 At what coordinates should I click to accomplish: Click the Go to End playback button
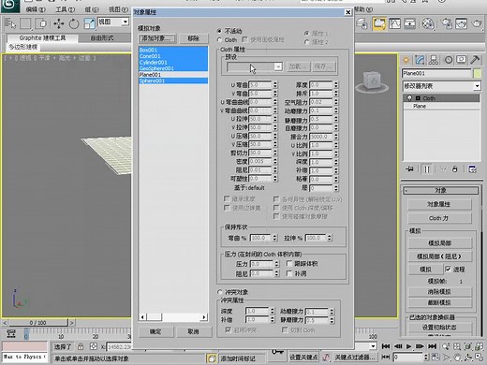pos(432,346)
